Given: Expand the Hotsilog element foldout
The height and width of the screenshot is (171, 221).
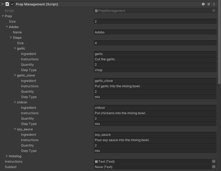Looking at the screenshot, I should coord(7,156).
